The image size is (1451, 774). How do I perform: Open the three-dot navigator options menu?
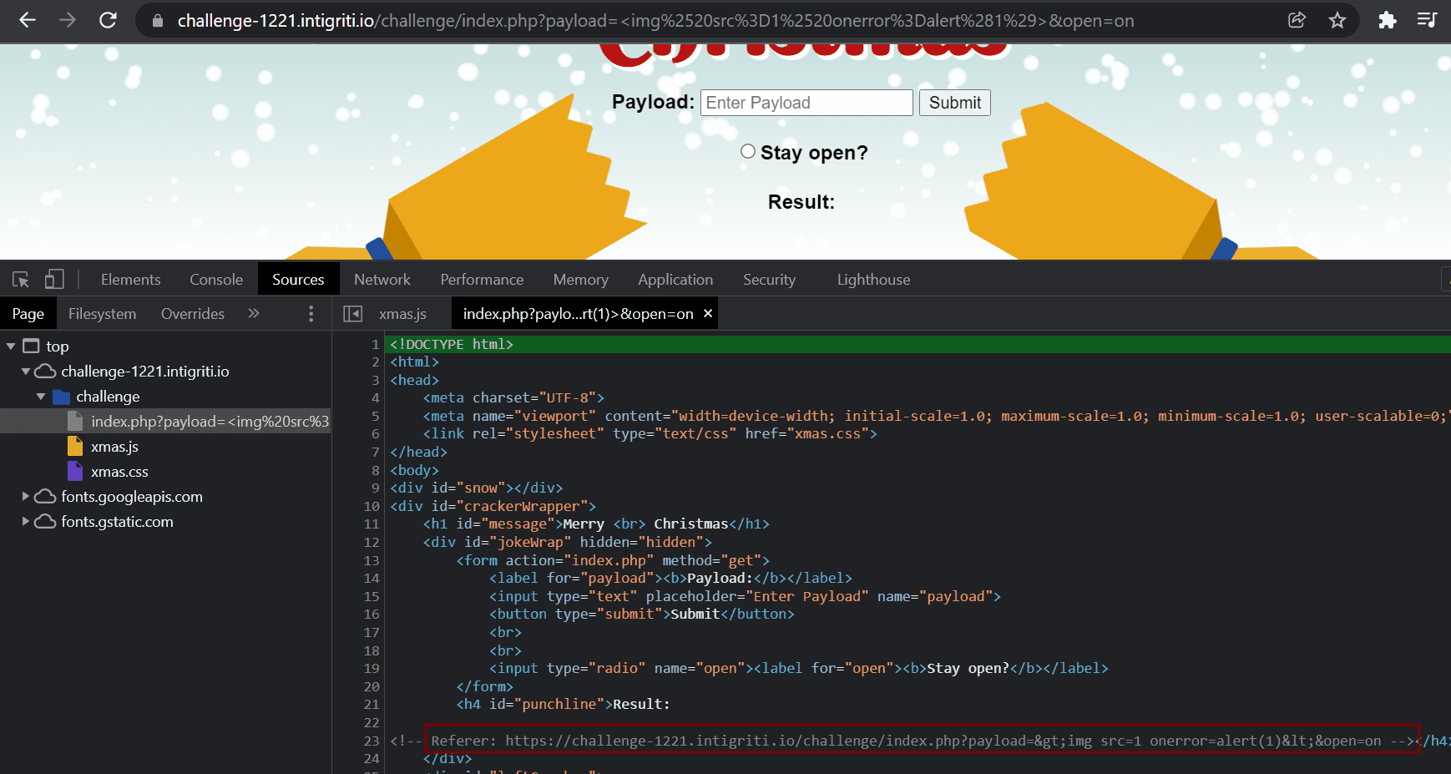pos(311,314)
